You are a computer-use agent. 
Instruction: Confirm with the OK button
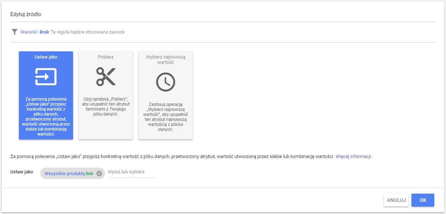[422, 200]
